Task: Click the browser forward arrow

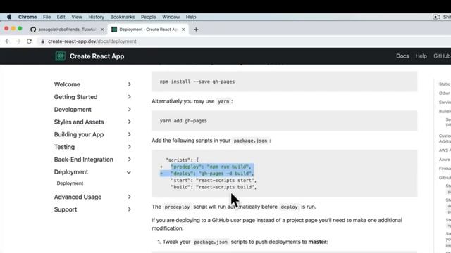Action: click(18, 41)
